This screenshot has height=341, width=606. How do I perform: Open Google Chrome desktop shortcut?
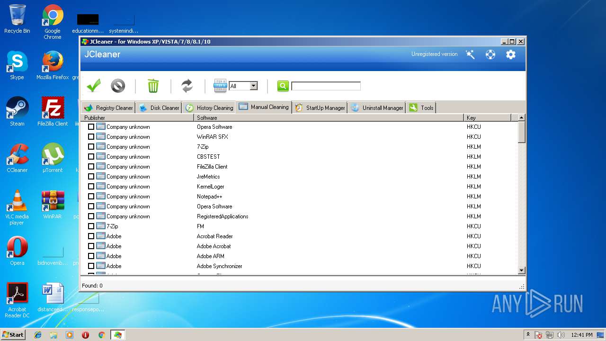coord(53,22)
